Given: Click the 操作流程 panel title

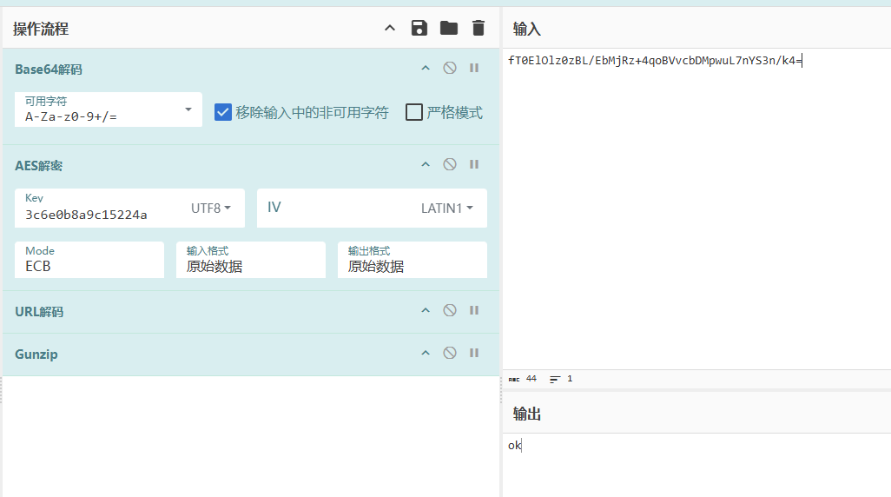Looking at the screenshot, I should pos(41,29).
